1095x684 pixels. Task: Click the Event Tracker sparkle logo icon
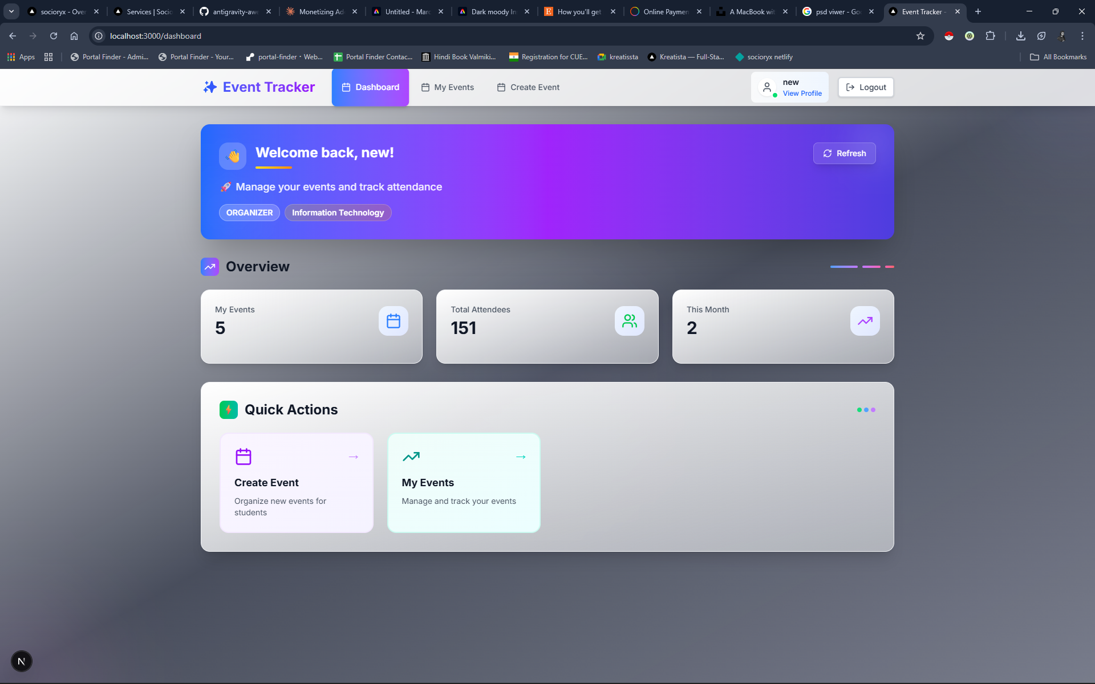210,87
